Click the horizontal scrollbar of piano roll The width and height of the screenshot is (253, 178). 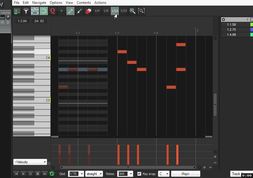click(x=128, y=167)
